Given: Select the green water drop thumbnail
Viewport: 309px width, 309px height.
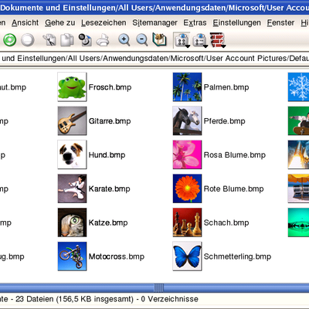Looking at the screenshot, I should click(298, 222).
